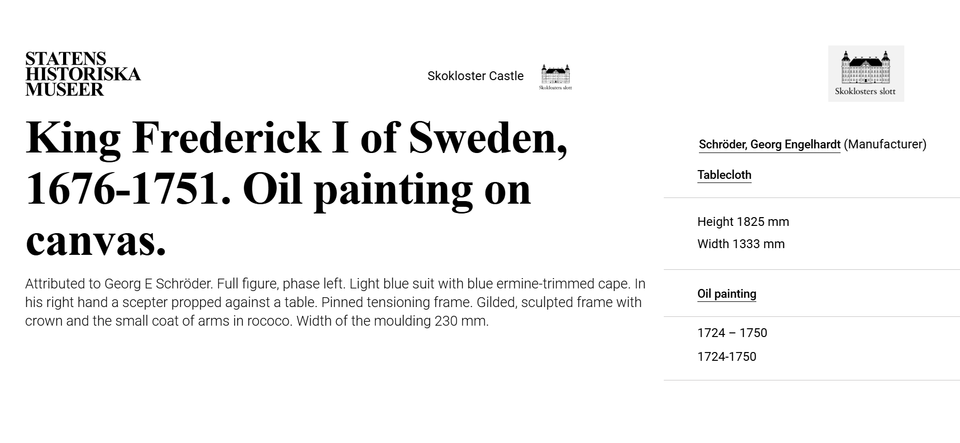Click "Width of the moulding 230 mm" sentence
960x443 pixels.
point(392,321)
